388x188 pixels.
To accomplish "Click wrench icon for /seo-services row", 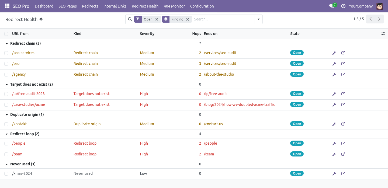I will (334, 53).
